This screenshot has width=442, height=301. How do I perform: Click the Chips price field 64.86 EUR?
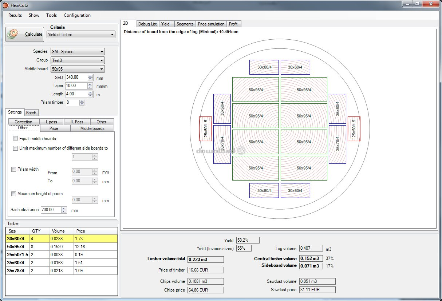[x=205, y=290]
